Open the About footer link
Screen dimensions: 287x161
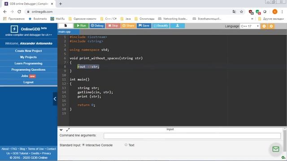point(5,149)
